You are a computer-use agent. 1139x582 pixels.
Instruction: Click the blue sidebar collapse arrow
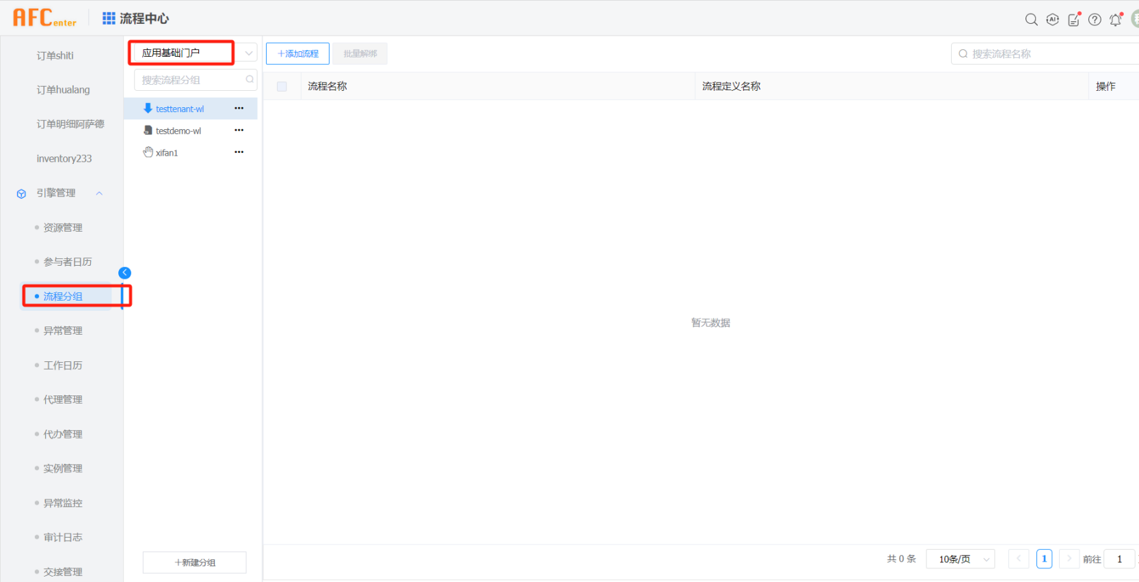124,273
